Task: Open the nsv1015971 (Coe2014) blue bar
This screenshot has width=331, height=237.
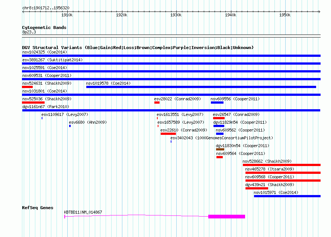Action: [287, 196]
